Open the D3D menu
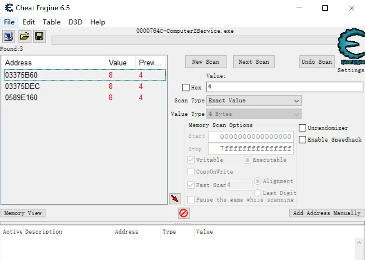Viewport: 365px width, 260px height. 75,22
